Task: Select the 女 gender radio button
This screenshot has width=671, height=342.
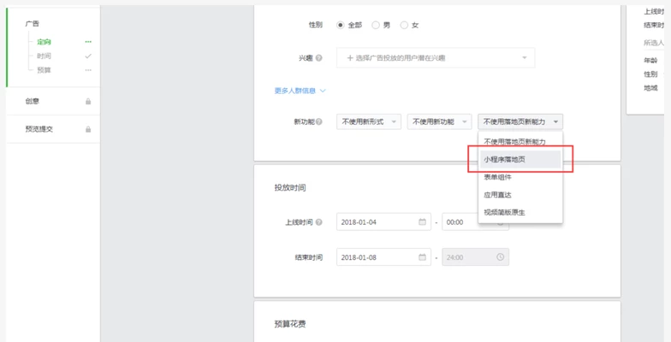Action: tap(404, 25)
